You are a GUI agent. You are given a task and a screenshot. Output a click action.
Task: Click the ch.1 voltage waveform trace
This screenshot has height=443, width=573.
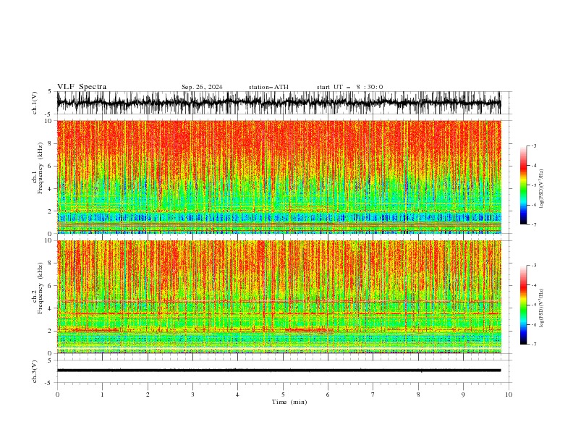coord(279,103)
